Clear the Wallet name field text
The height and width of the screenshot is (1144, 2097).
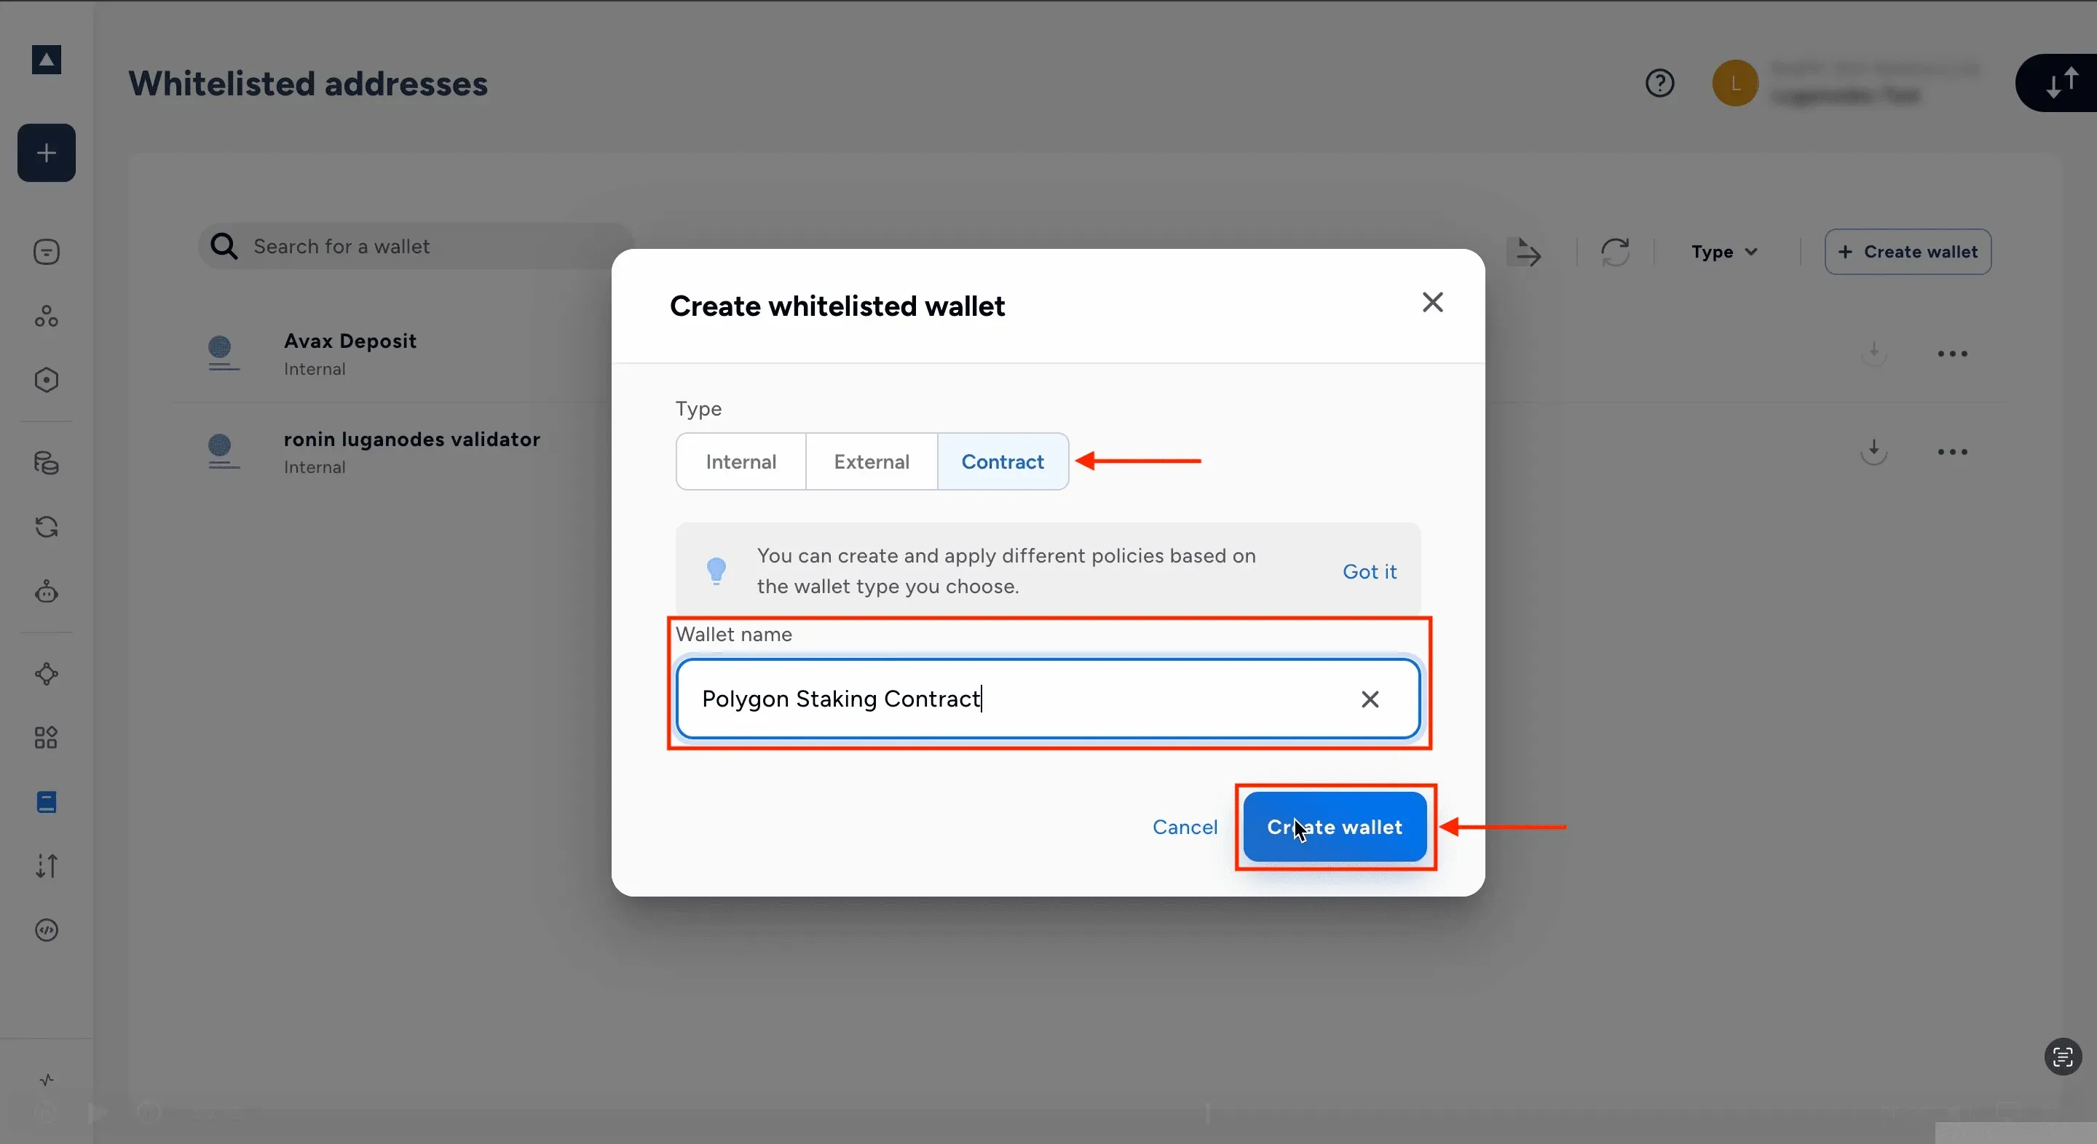click(x=1370, y=699)
